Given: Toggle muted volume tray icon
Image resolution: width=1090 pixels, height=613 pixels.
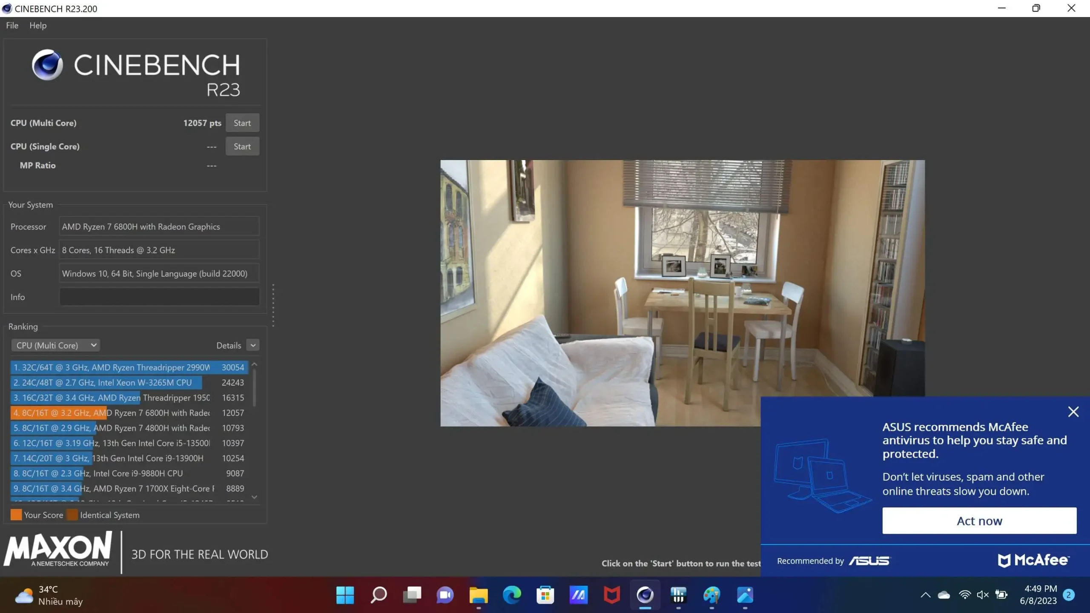Looking at the screenshot, I should [x=982, y=595].
